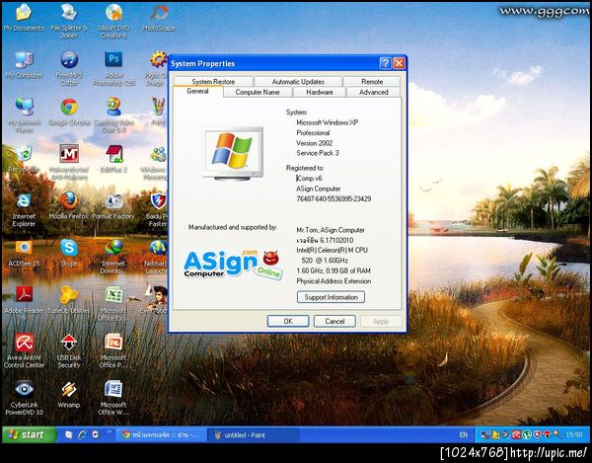Screen dimensions: 592x463
Task: Open My Network Places icon
Action: (24, 116)
